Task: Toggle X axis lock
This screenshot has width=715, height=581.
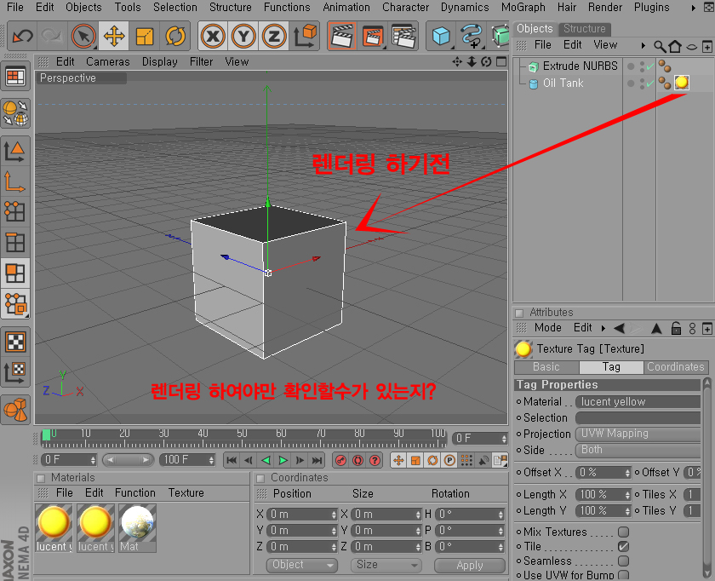Action: (x=213, y=36)
